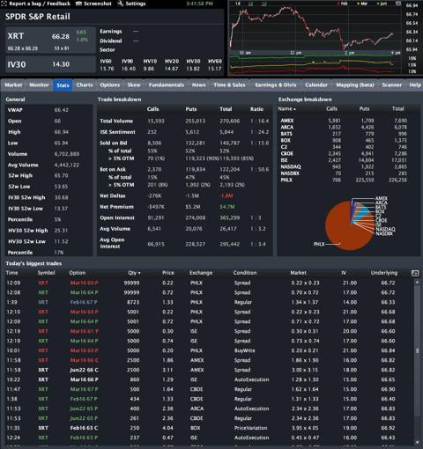
Task: Open the Skew tab
Action: coord(134,85)
